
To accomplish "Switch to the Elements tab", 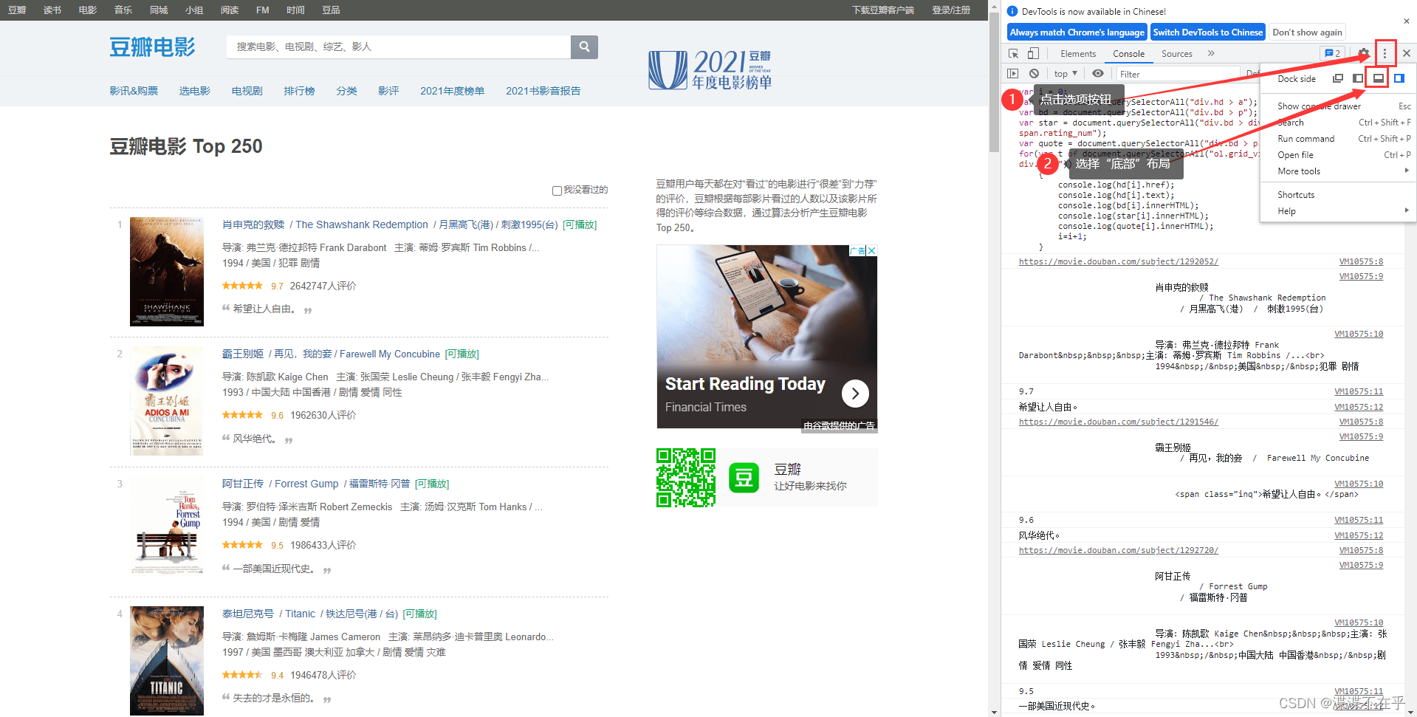I will pos(1078,54).
